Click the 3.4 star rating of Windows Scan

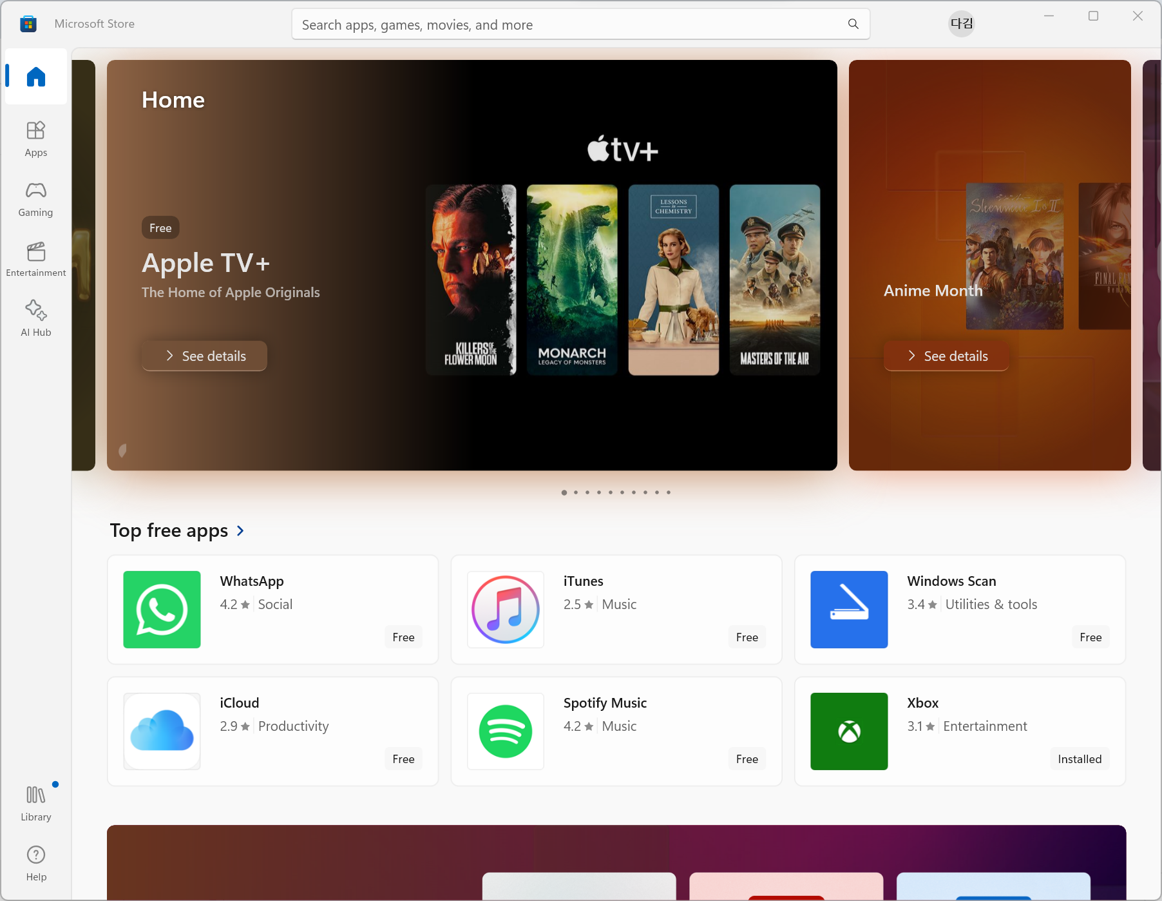pyautogui.click(x=922, y=604)
